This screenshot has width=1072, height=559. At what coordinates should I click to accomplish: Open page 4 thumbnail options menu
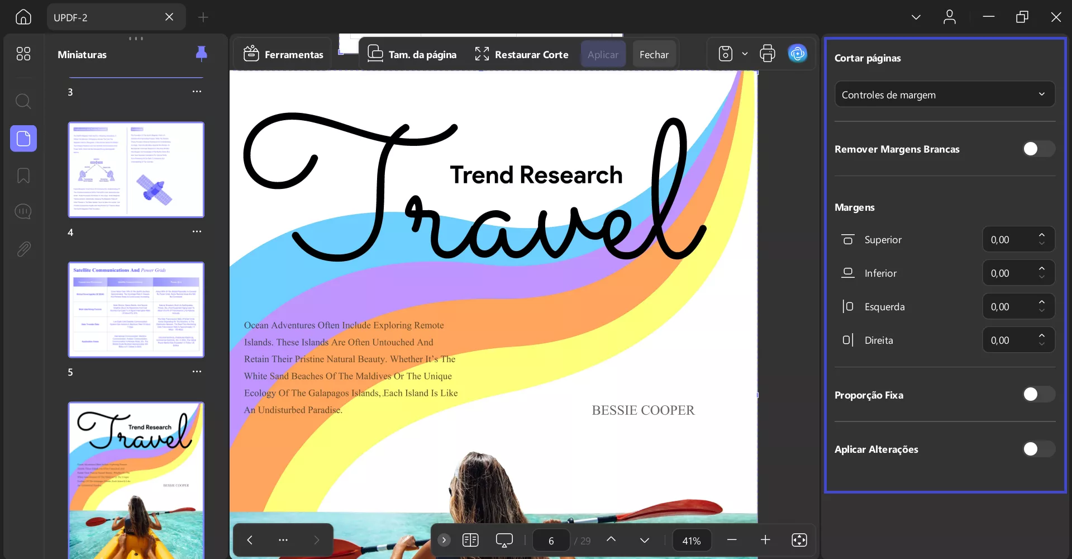[197, 231]
